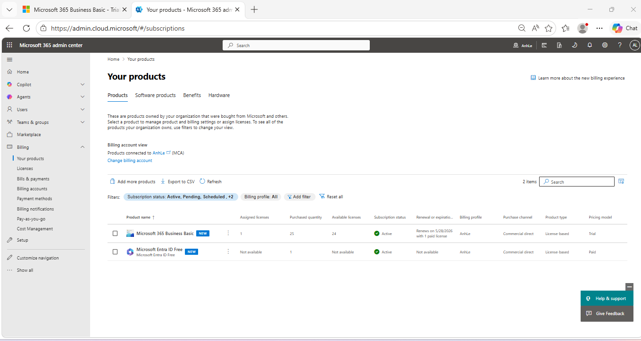
Task: Open the Subscription status filter pill
Action: pyautogui.click(x=180, y=197)
